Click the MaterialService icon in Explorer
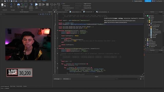 point(148,42)
